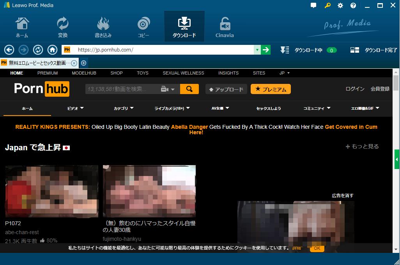The image size is (400, 265).
Task: Click the browser back arrow
Action: 9,50
